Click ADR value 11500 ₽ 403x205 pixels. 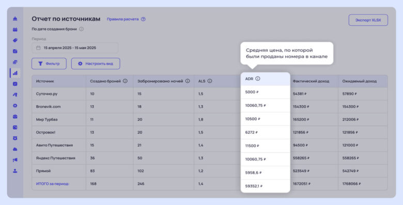252,146
